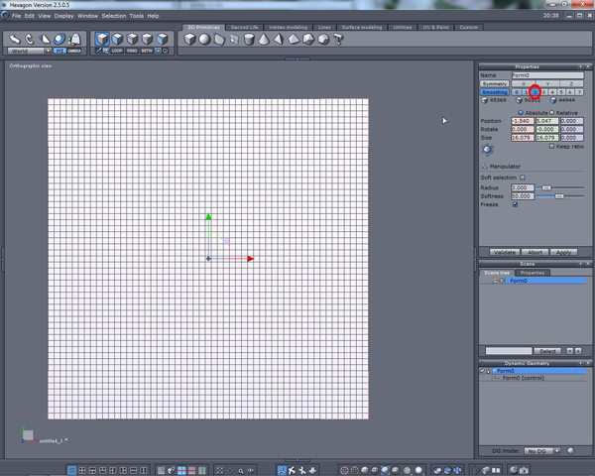Image resolution: width=595 pixels, height=476 pixels.
Task: Click the RING selection button
Action: (132, 51)
